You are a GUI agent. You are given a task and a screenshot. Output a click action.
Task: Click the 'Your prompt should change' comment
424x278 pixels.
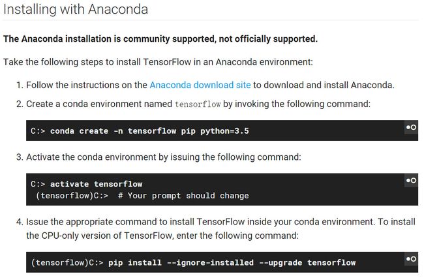click(x=183, y=196)
